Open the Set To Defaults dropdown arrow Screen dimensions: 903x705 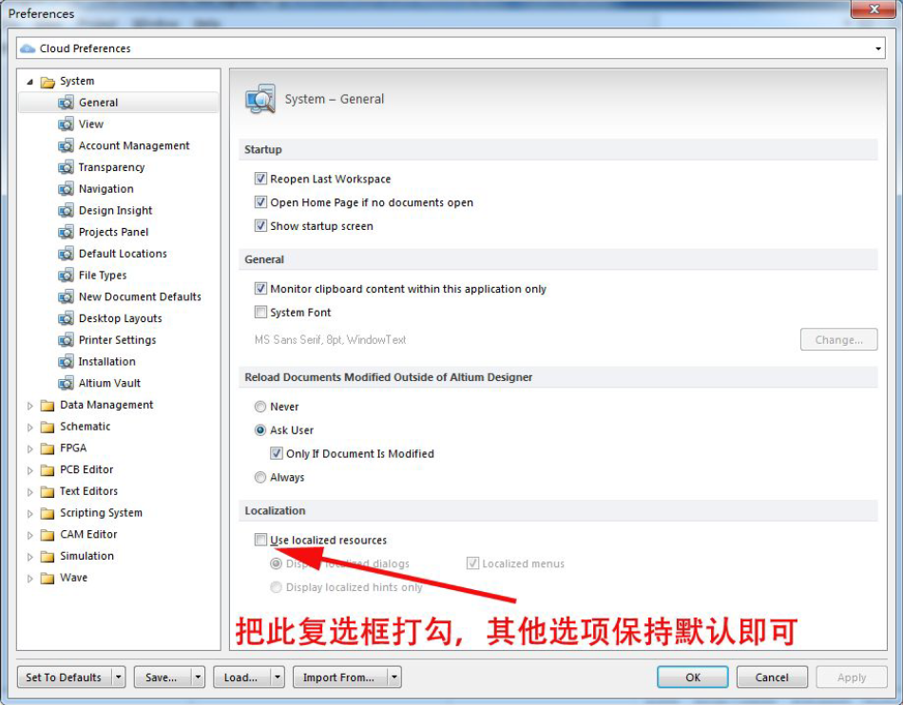(x=118, y=677)
